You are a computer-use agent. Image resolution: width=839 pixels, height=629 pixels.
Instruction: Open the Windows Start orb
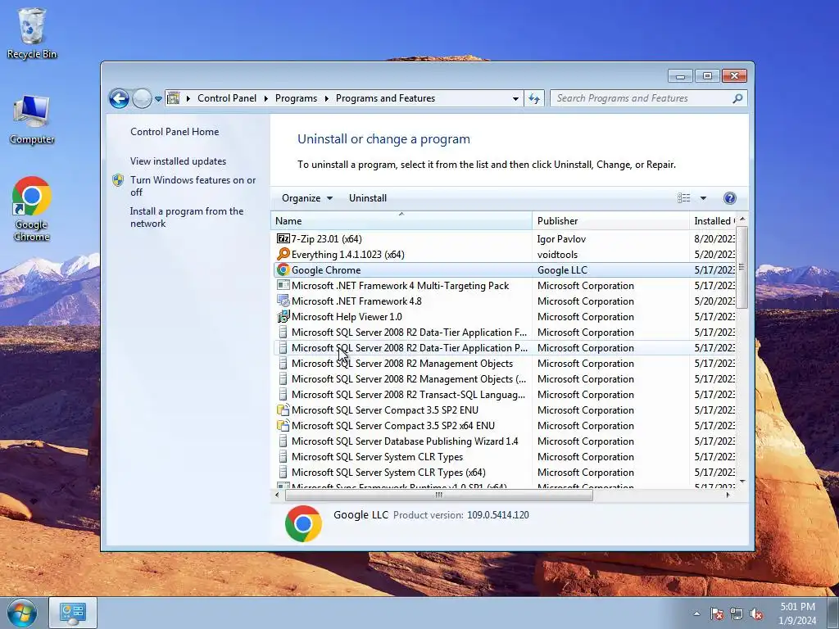(x=22, y=613)
